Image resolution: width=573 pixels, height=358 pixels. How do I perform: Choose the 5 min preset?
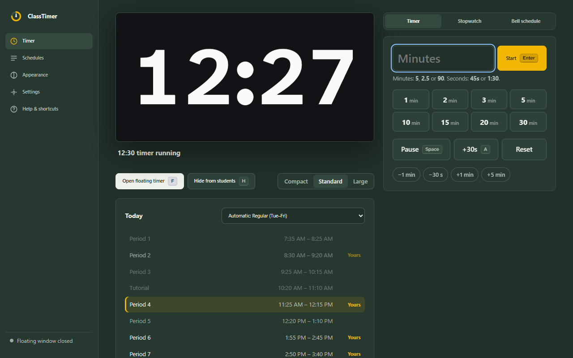pyautogui.click(x=528, y=99)
